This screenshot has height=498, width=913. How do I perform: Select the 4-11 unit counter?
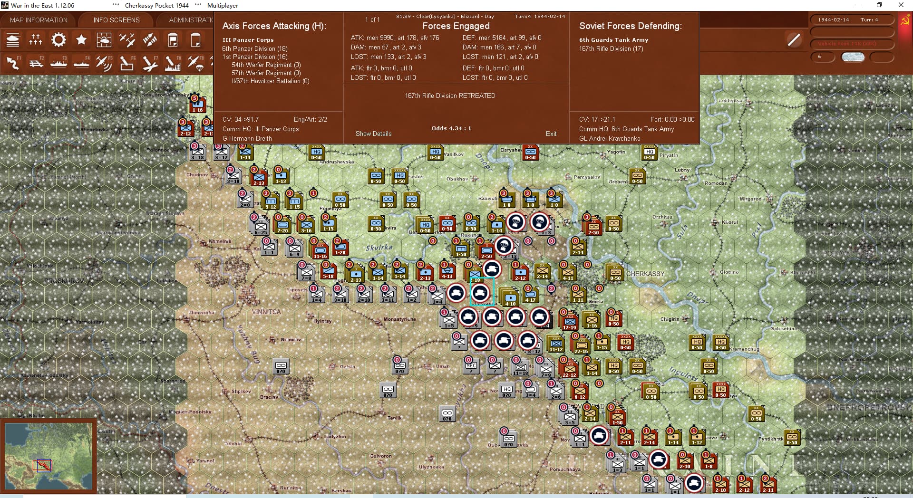pos(568,272)
